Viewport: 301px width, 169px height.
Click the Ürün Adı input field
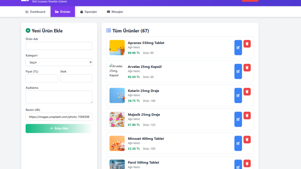click(59, 46)
